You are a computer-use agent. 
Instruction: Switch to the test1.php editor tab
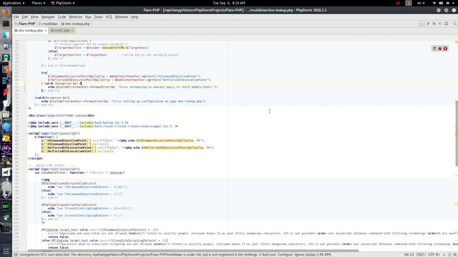pyautogui.click(x=62, y=30)
